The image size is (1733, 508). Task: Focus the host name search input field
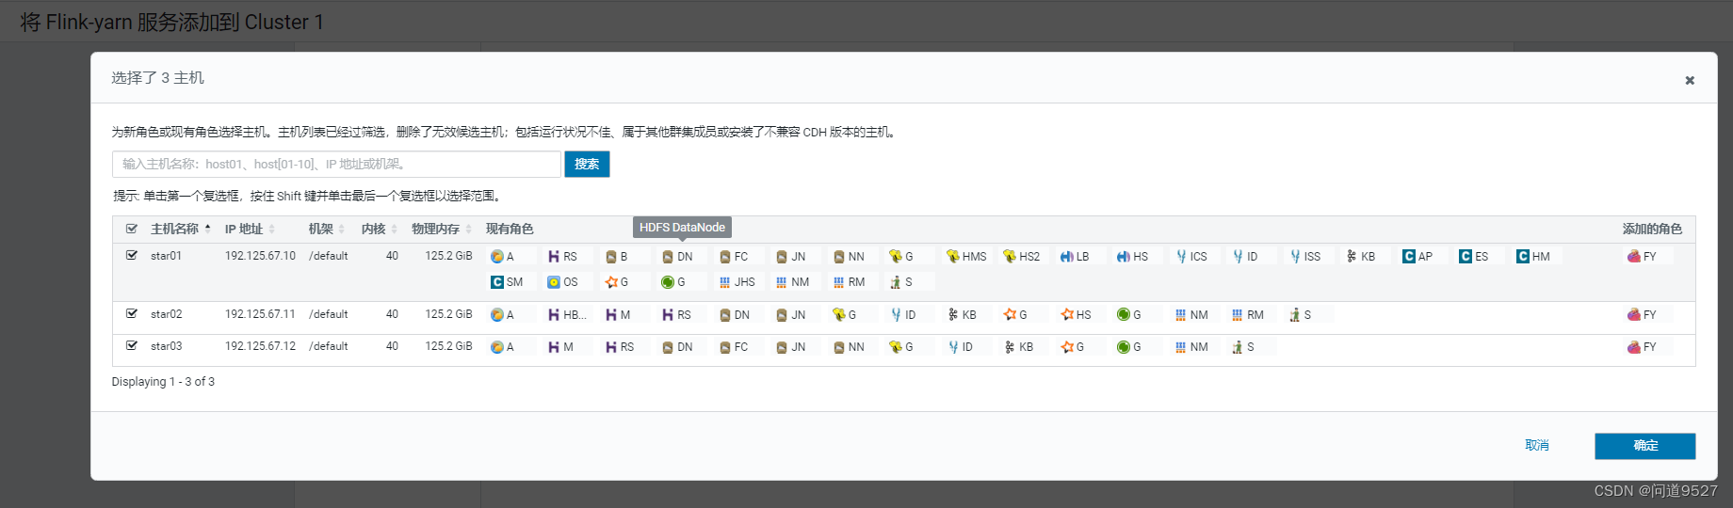coord(336,164)
